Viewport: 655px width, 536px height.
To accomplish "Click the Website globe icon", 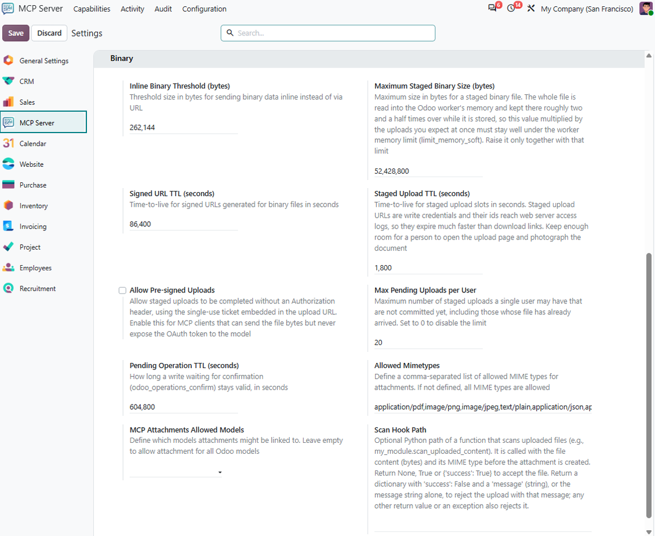I will (x=8, y=164).
